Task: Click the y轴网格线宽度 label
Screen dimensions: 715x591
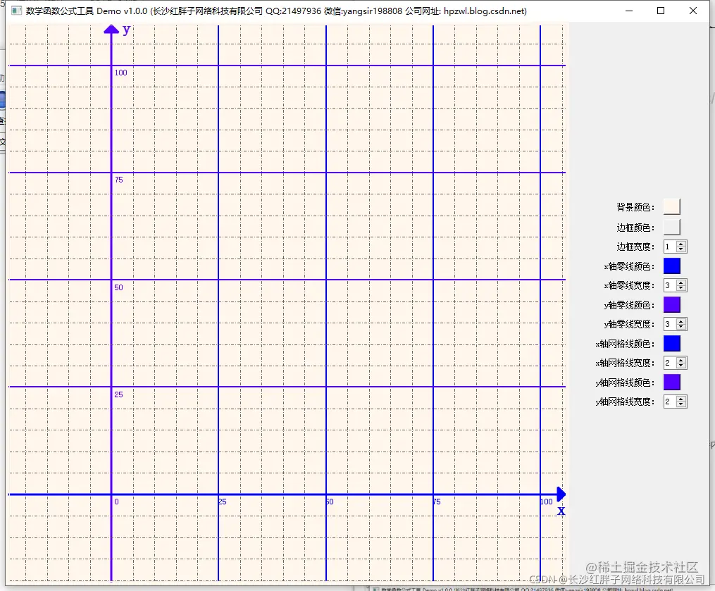Action: click(x=625, y=402)
